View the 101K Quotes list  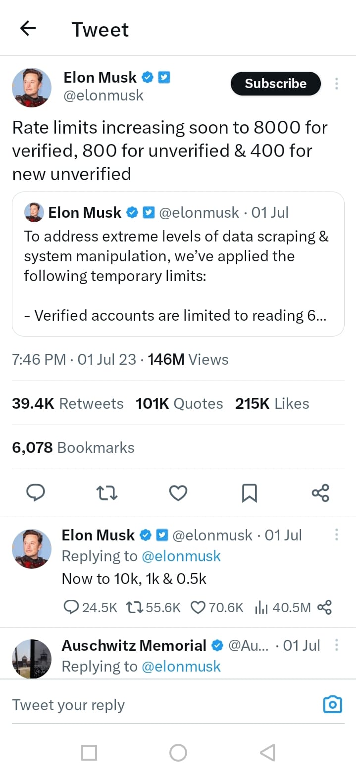[179, 404]
